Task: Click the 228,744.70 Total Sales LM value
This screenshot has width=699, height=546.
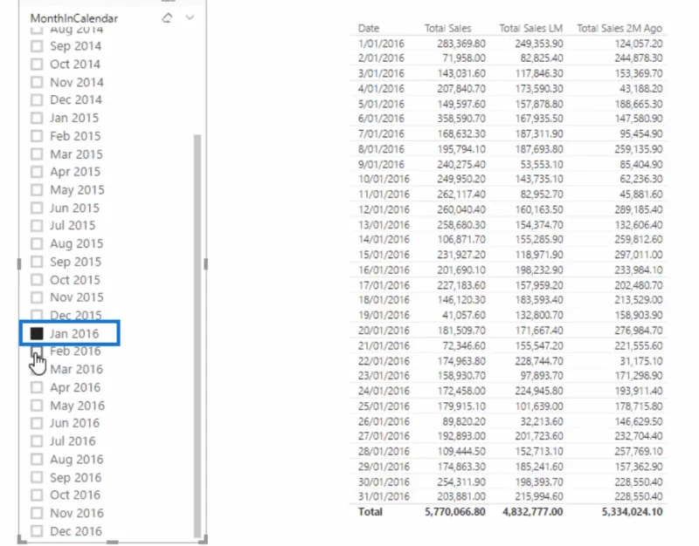Action: (539, 361)
